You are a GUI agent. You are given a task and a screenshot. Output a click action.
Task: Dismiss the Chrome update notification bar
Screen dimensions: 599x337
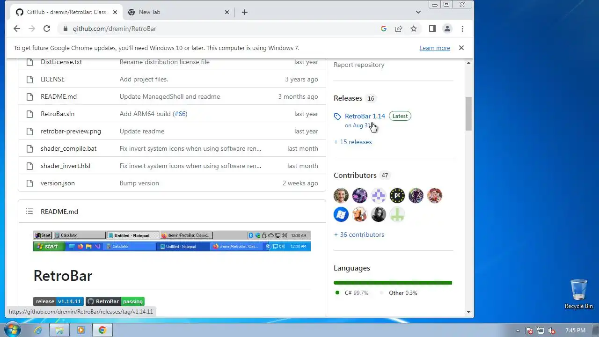point(461,48)
